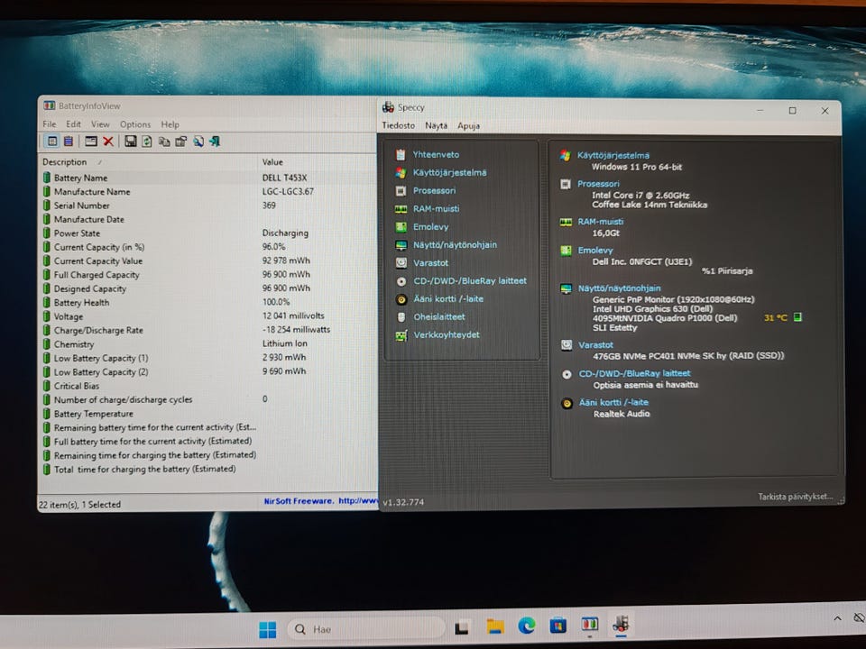Open Microsoft Store from the taskbar
This screenshot has height=649, width=866.
pyautogui.click(x=557, y=626)
